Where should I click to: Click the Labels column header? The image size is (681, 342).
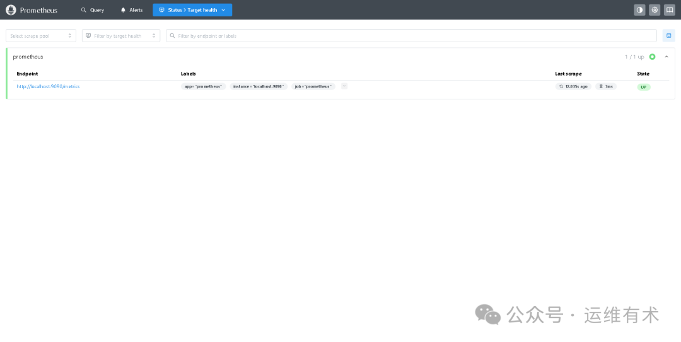(189, 74)
